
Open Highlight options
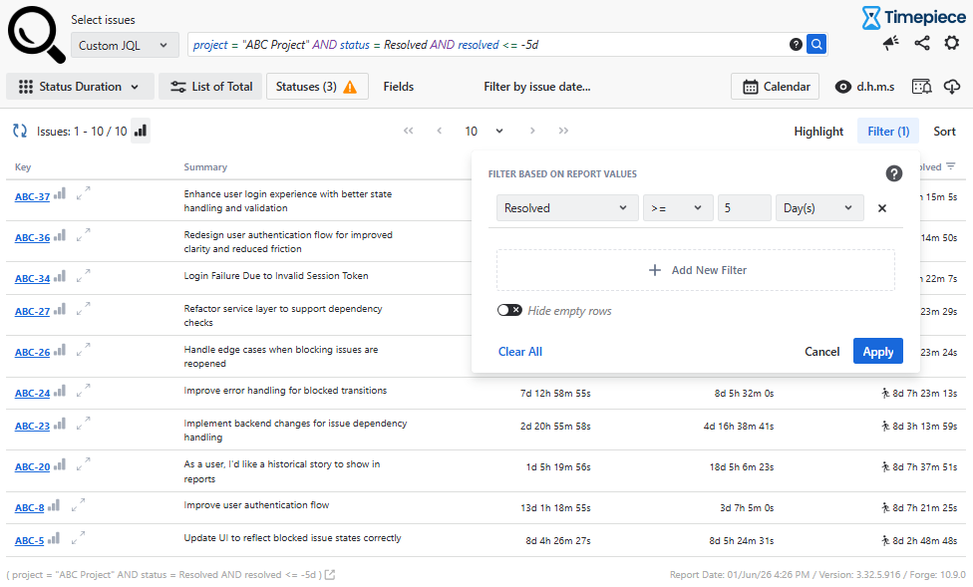818,131
